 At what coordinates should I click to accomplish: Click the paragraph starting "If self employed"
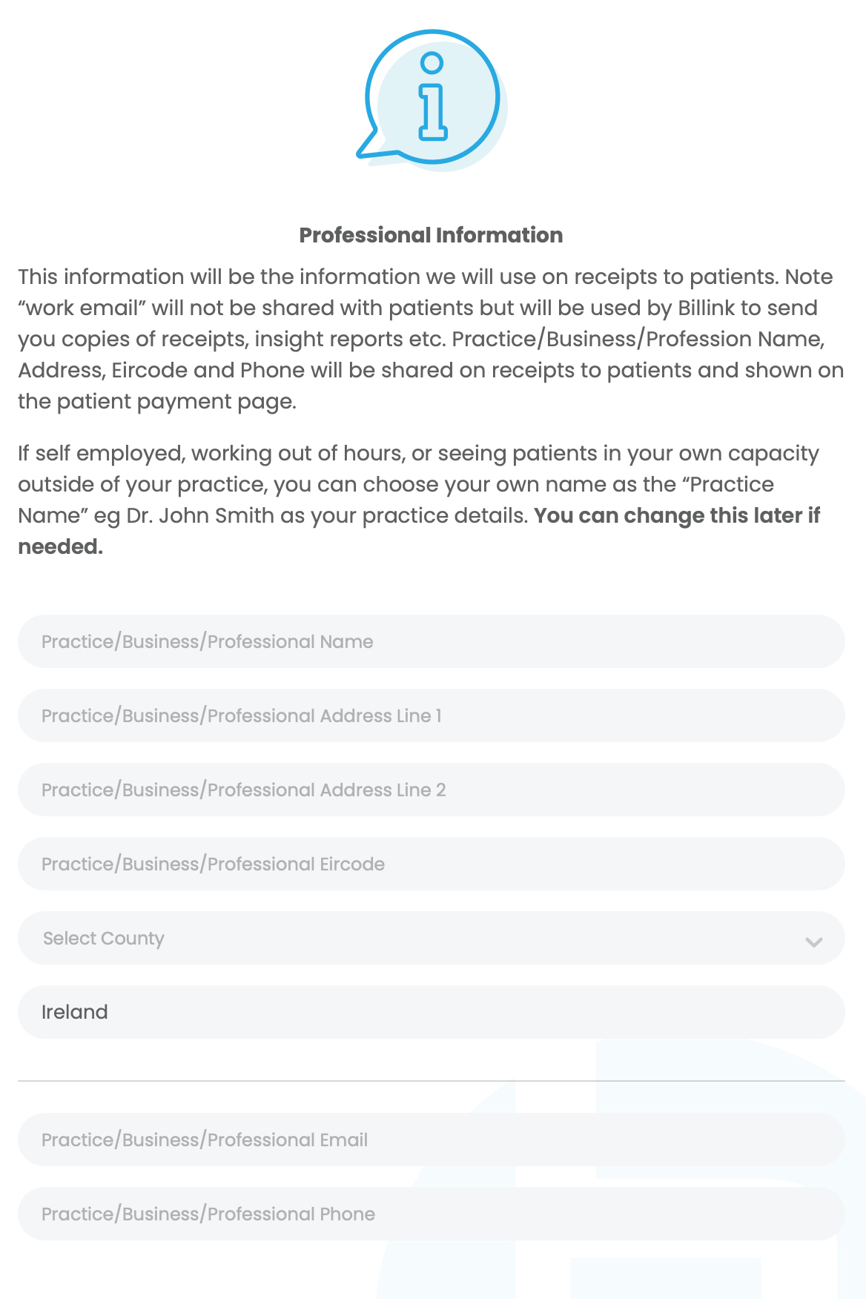pyautogui.click(x=418, y=484)
